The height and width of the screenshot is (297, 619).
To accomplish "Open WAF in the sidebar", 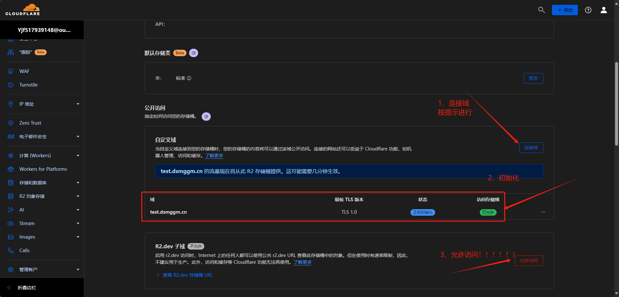I will click(24, 71).
